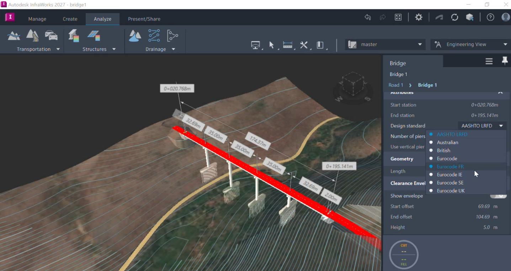Select the AASHTO LRFD design standard option
This screenshot has height=271, width=511.
[x=466, y=134]
